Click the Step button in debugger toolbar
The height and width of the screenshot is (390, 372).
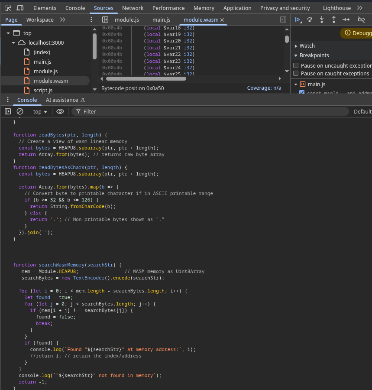(346, 19)
